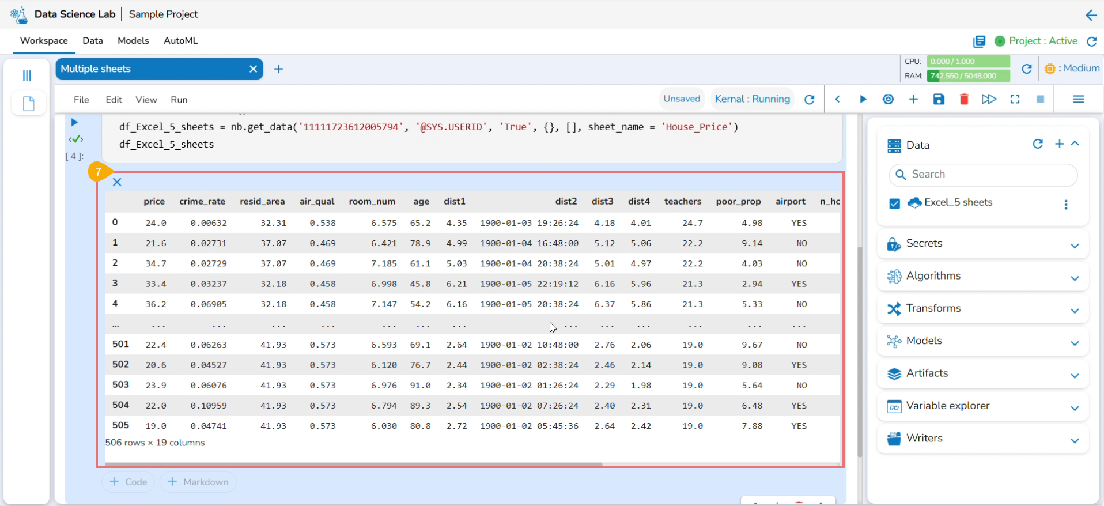1104x506 pixels.
Task: Restart the kernel using refresh icon
Action: tap(809, 99)
